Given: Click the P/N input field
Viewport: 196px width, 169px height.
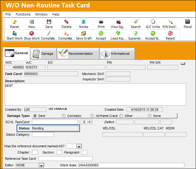Looking at the screenshot, I should pos(126,67).
